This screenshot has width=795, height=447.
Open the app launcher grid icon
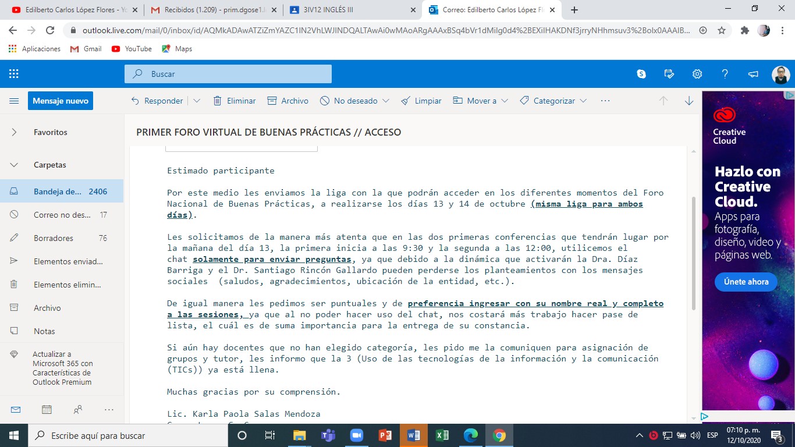pyautogui.click(x=14, y=74)
